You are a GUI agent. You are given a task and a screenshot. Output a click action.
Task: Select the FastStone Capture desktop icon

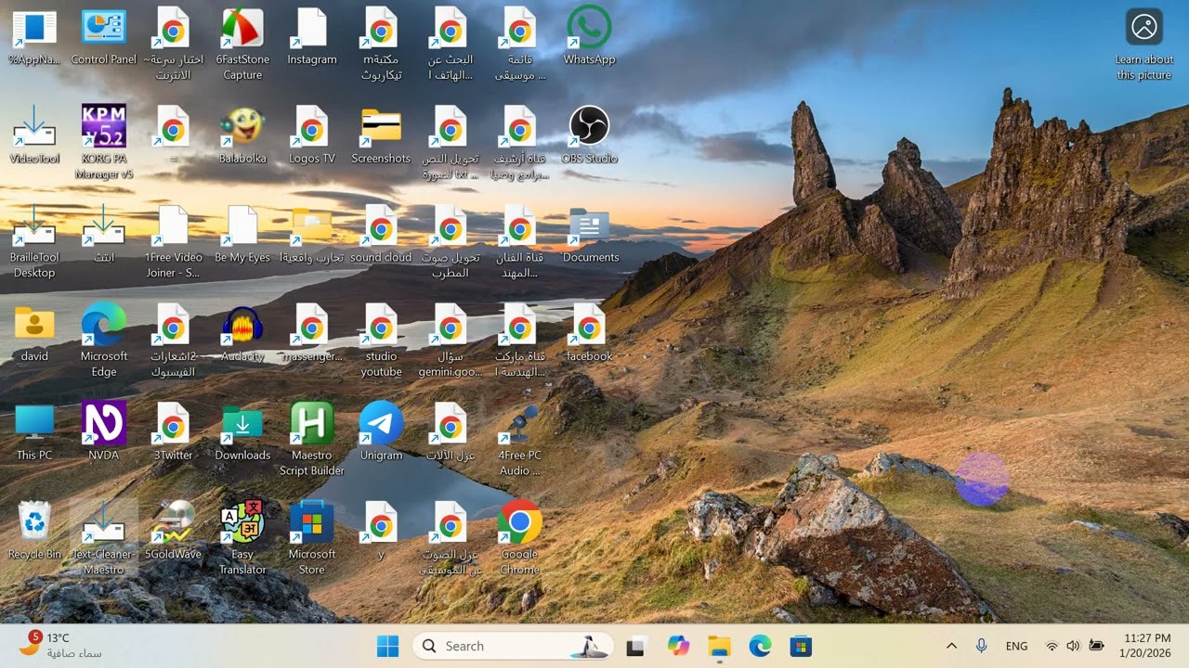pos(242,45)
